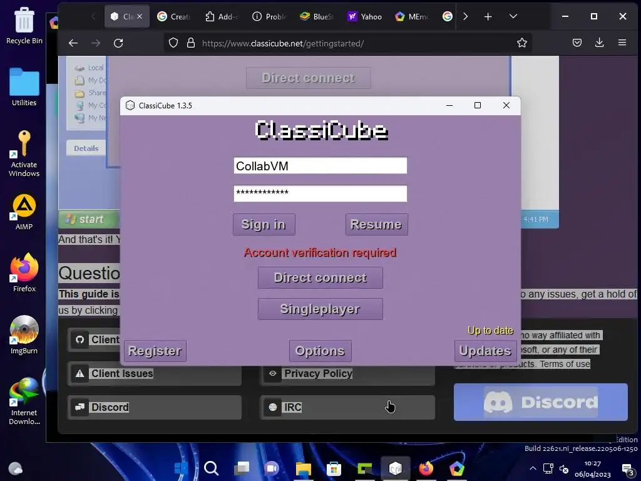Screen dimensions: 641x481
Task: Minimize the ClassiCube launcher window
Action: pos(449,105)
